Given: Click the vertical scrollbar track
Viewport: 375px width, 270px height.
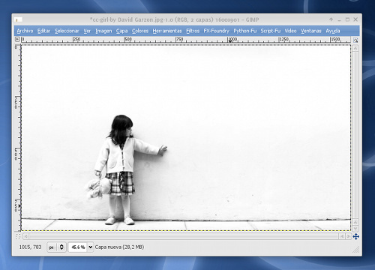Looking at the screenshot, I should point(355,135).
